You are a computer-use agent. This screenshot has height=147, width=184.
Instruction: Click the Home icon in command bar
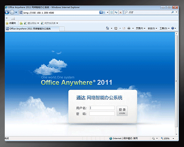point(107,28)
